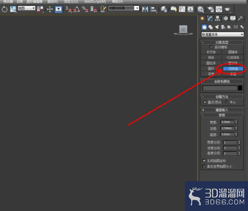Open the Rendered Frame Window
248x211 pixels.
pyautogui.click(x=219, y=9)
